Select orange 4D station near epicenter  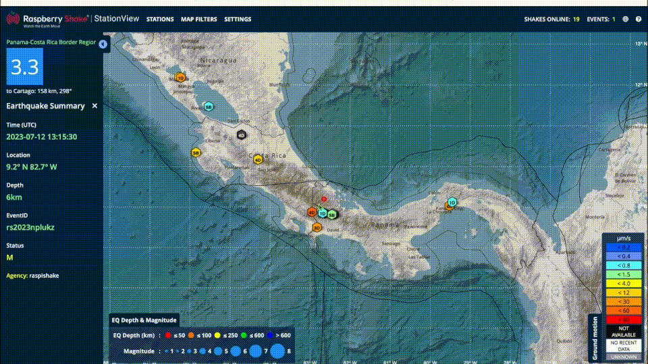312,212
